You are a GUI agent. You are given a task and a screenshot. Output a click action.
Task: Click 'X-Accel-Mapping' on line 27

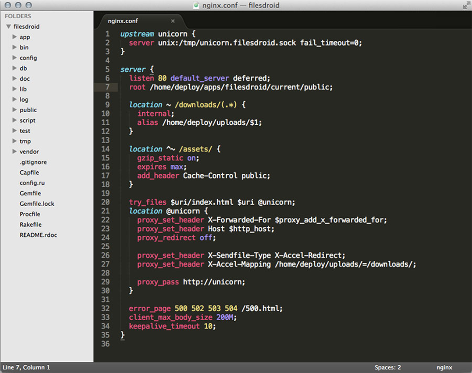(239, 264)
